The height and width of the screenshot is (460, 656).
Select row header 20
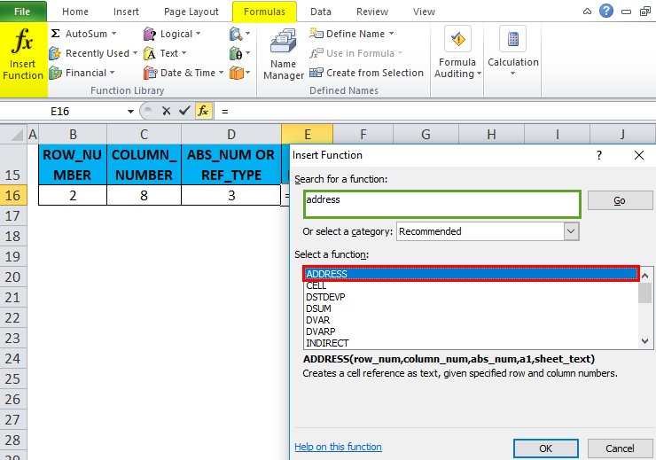pos(13,277)
